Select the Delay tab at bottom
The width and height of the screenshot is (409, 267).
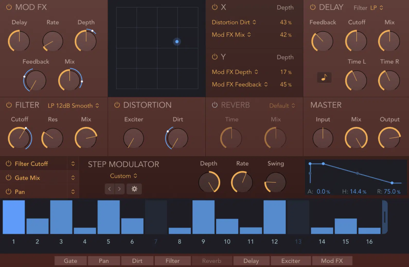point(251,261)
